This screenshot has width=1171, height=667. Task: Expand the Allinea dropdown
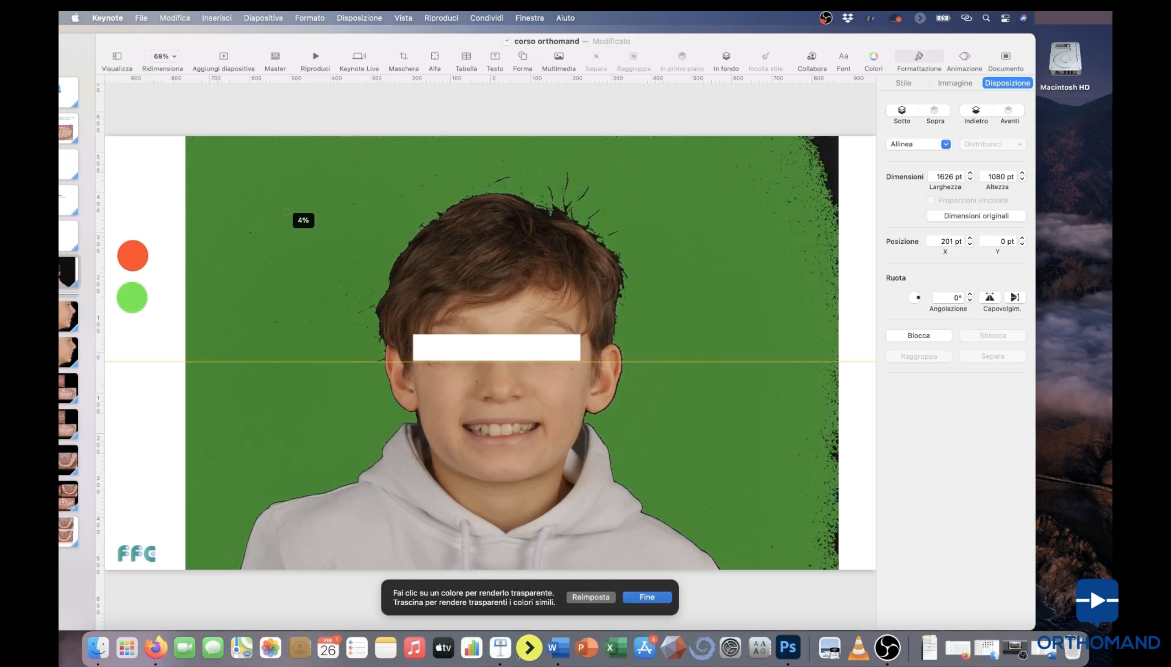945,144
